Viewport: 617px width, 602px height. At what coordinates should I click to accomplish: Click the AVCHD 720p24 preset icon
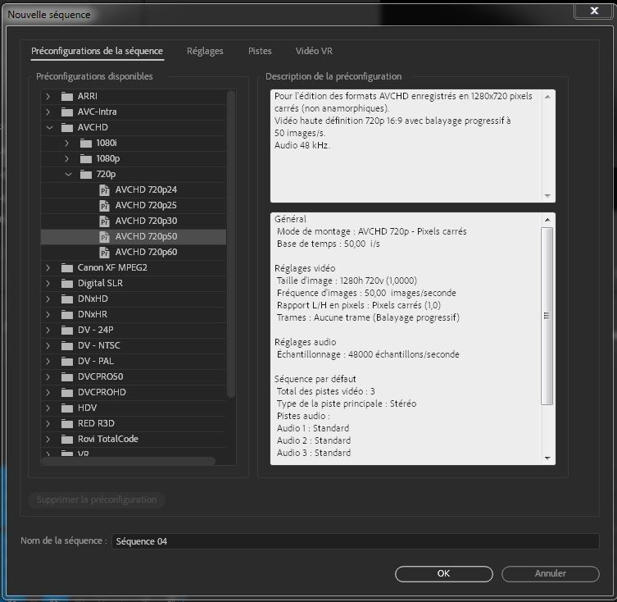click(104, 190)
